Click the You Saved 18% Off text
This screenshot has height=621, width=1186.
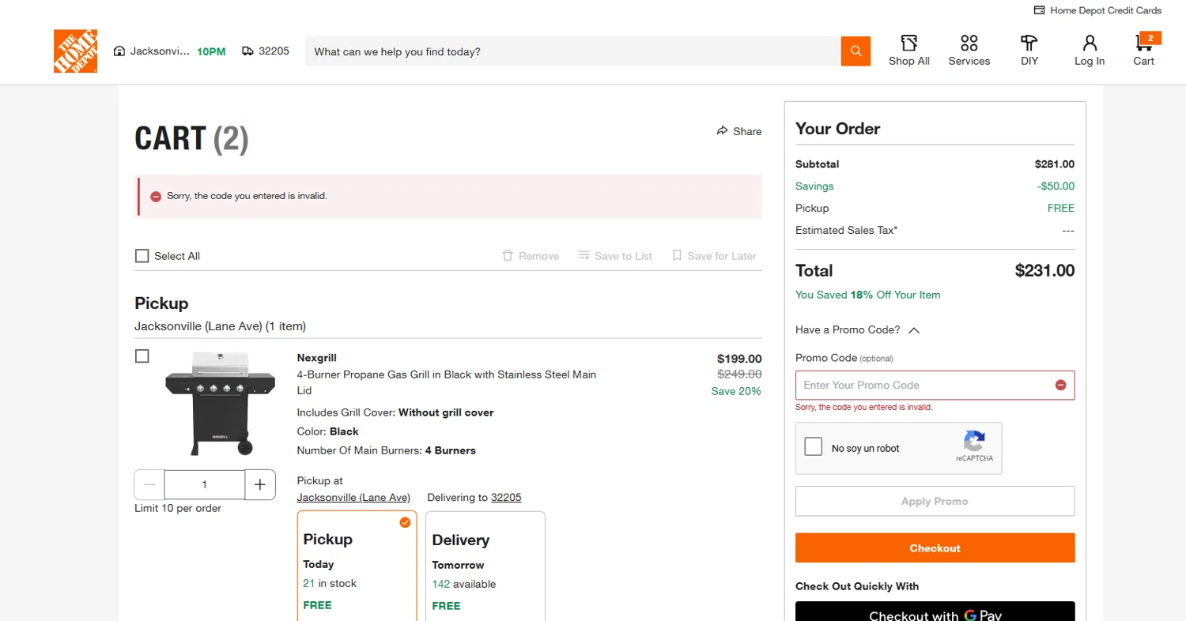(868, 295)
